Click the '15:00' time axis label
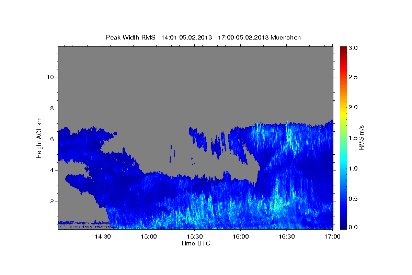 148,236
